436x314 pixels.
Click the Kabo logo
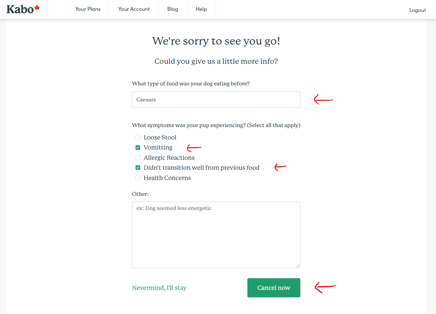23,9
